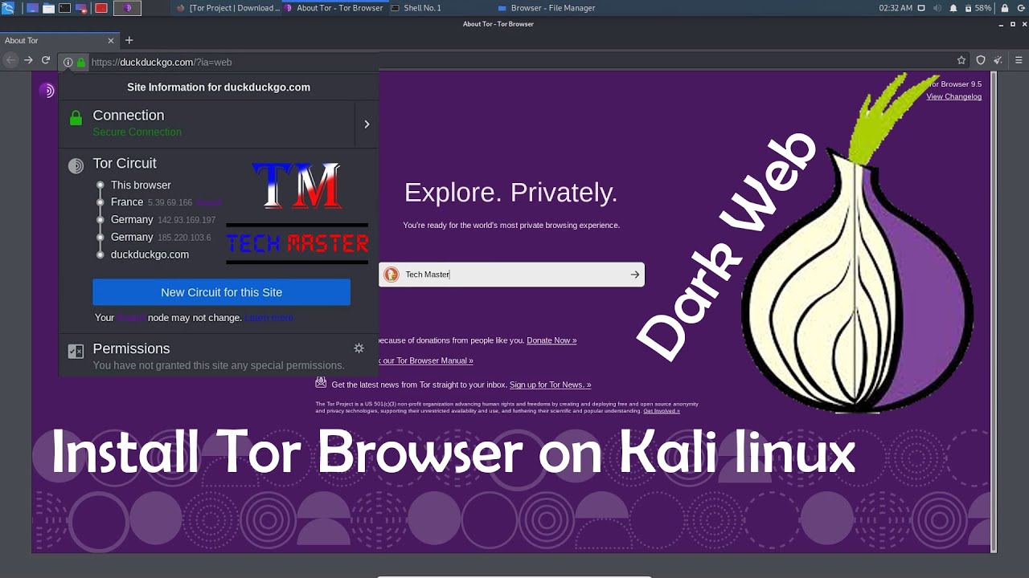Show desktop from top panel
1029x578 pixels.
pos(33,8)
